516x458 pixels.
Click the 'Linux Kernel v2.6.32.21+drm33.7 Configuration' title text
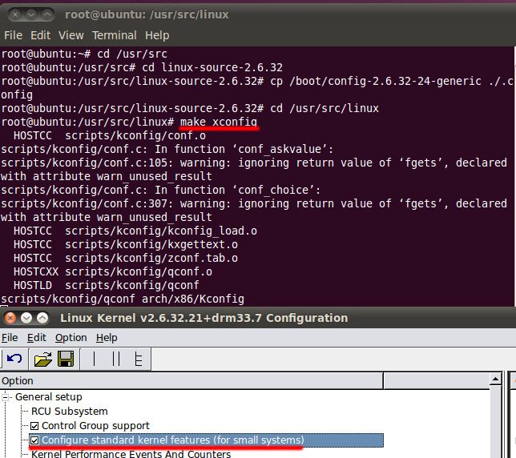pyautogui.click(x=204, y=318)
